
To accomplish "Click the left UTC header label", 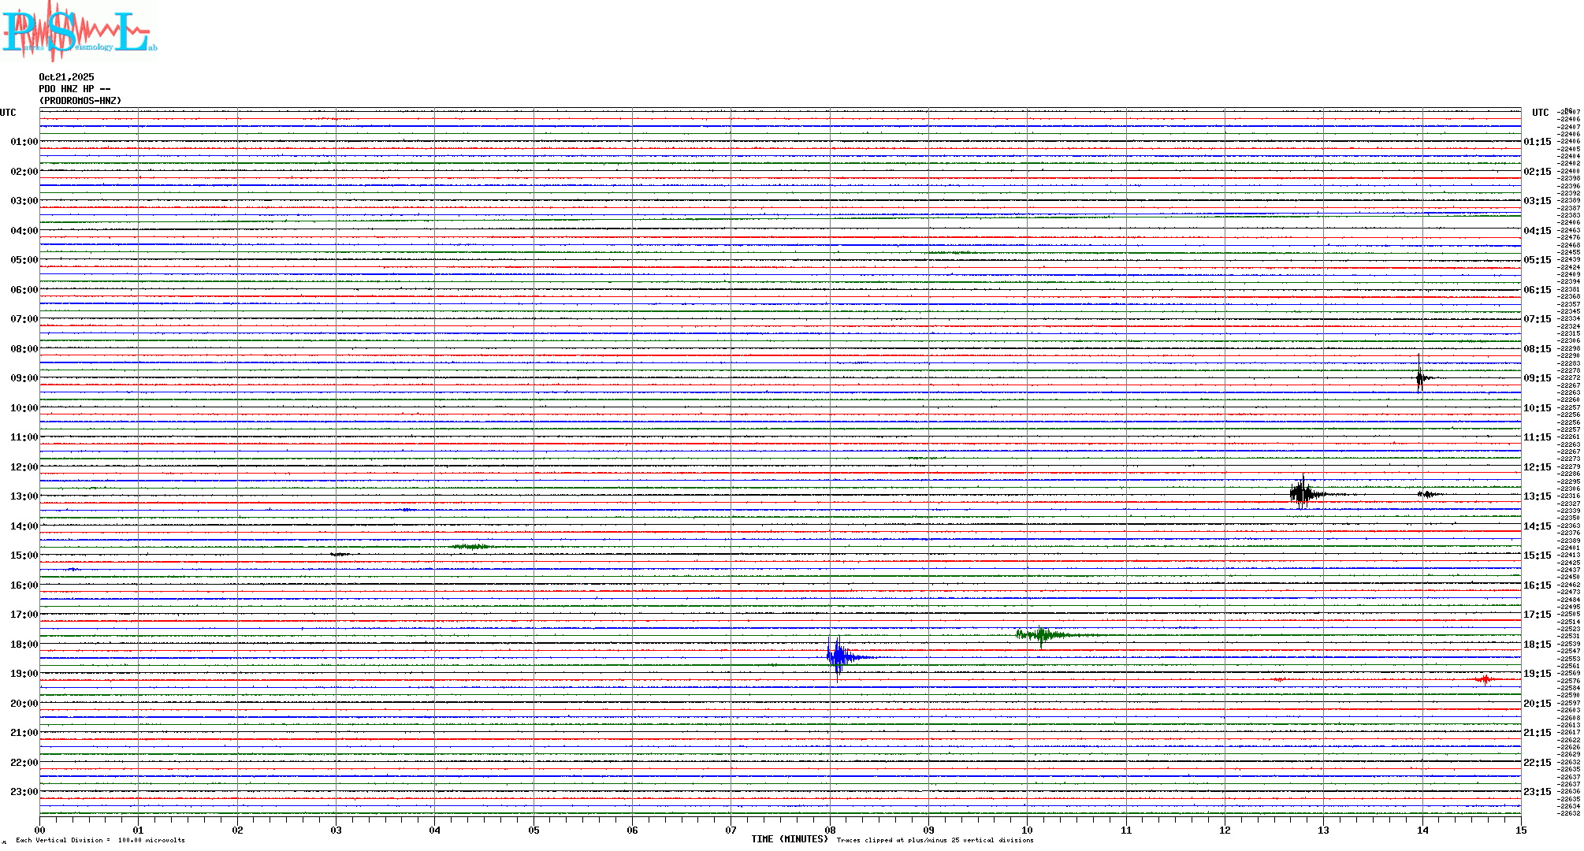I will pyautogui.click(x=8, y=113).
